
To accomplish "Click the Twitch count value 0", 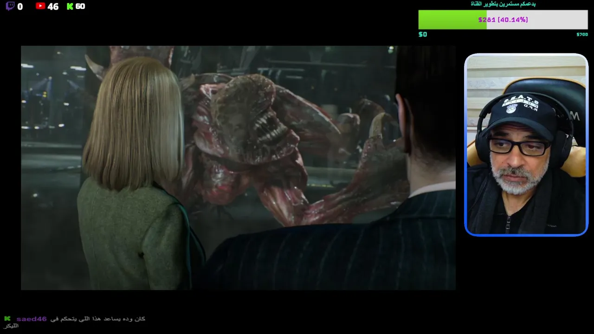I will (20, 6).
